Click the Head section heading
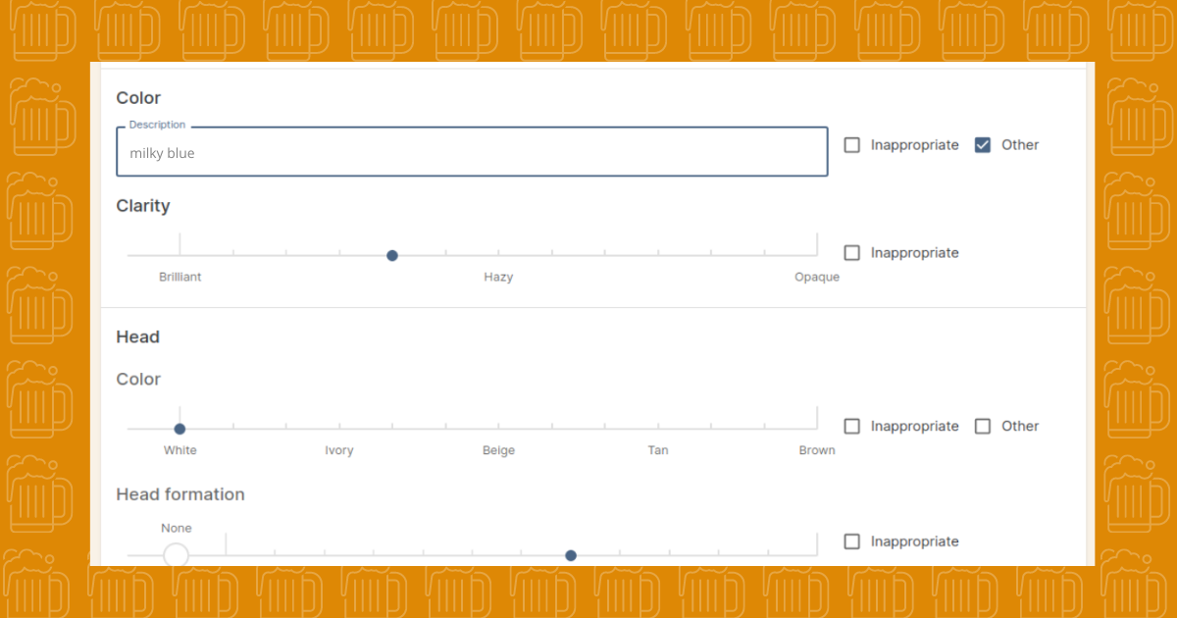The height and width of the screenshot is (618, 1177). [x=138, y=337]
